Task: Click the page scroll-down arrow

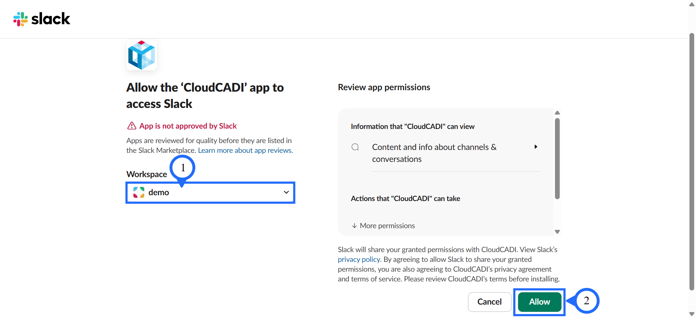Action: (x=692, y=314)
